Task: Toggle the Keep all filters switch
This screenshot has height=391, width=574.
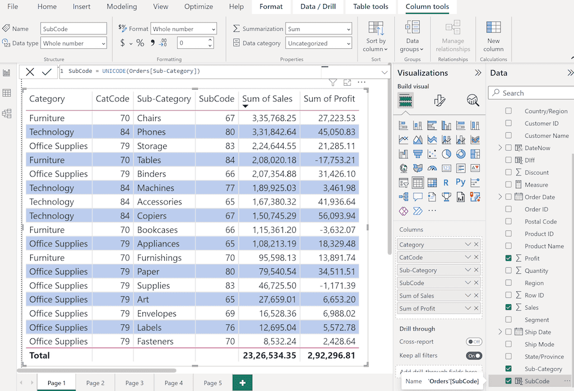Action: coord(474,355)
